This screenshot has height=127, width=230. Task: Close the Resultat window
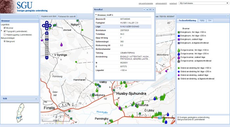[x=153, y=10]
